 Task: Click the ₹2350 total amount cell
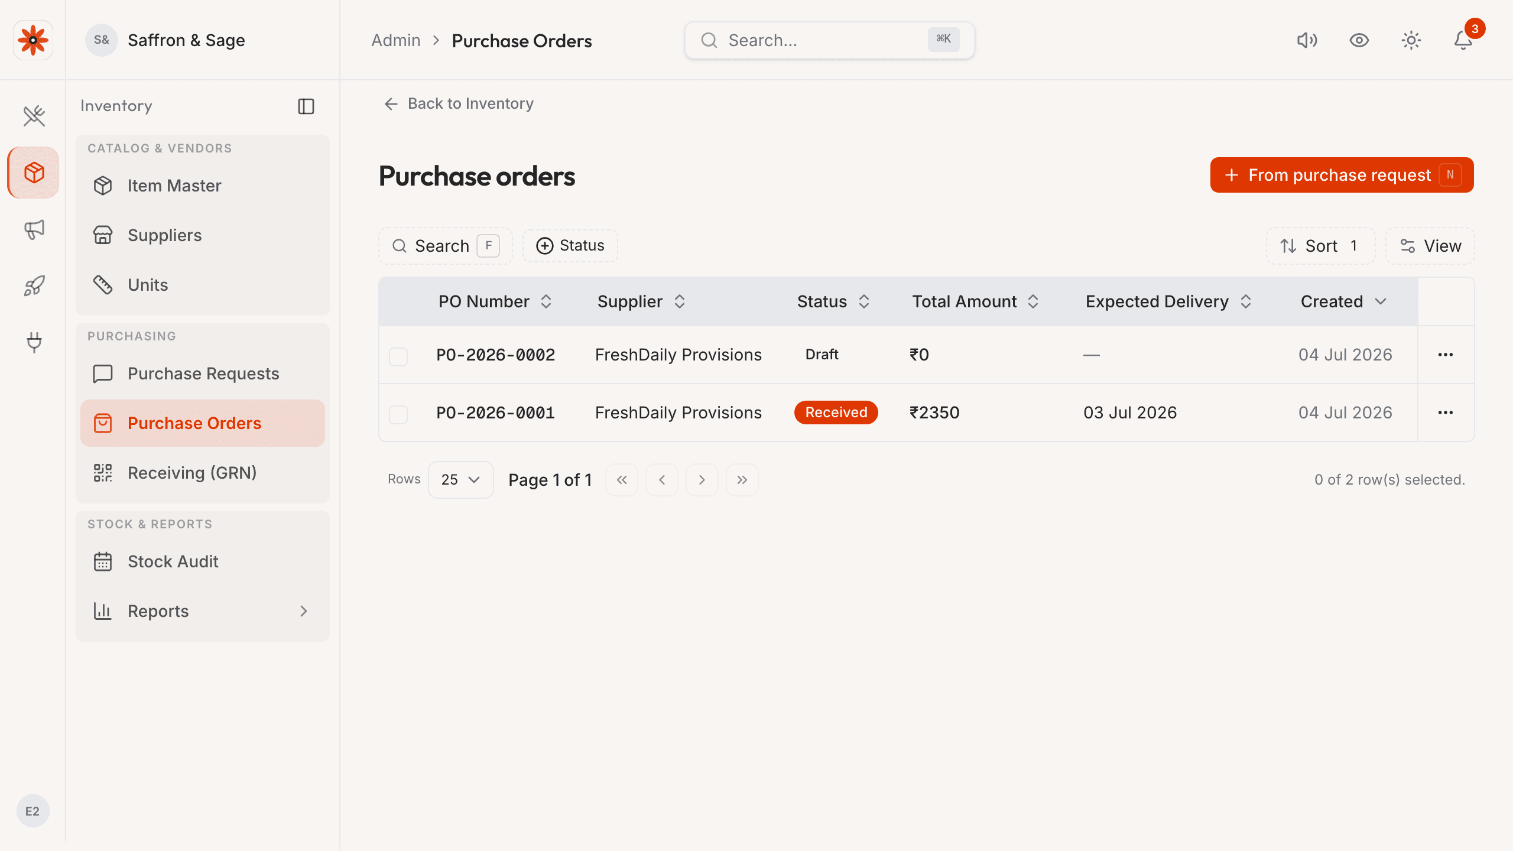(x=934, y=412)
